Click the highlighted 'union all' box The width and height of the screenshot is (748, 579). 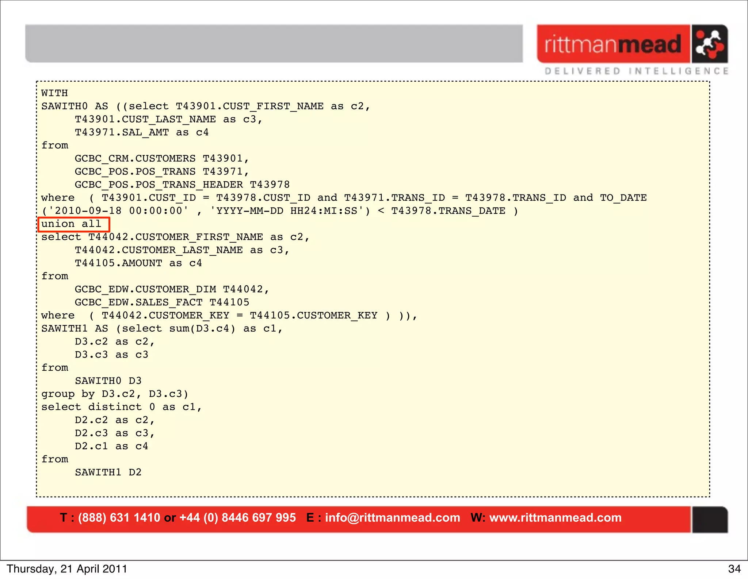pos(74,224)
